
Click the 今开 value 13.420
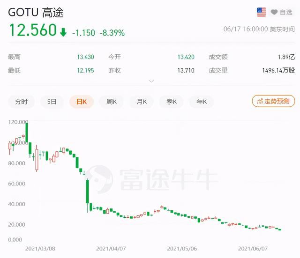[x=186, y=57]
